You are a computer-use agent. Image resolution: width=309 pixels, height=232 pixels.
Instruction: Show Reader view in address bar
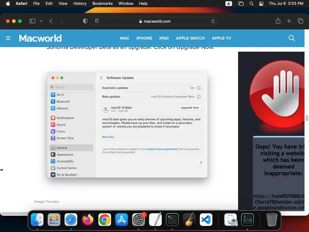coord(97,21)
